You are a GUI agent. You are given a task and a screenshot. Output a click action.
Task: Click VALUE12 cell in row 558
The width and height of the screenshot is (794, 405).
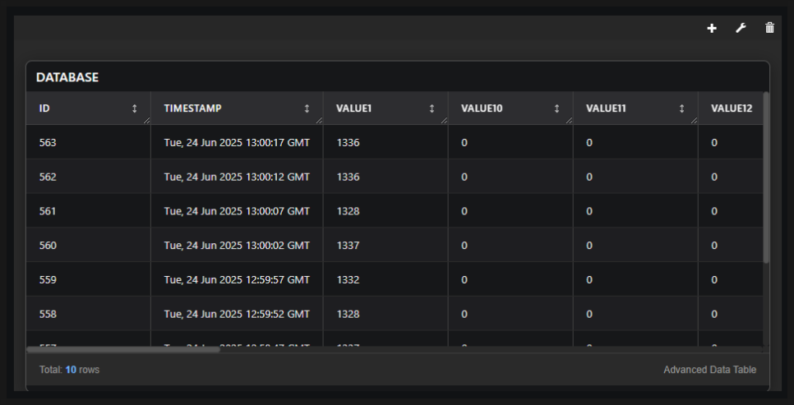[x=731, y=314]
